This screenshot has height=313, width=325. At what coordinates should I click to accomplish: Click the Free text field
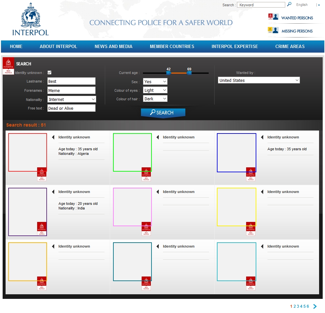(x=72, y=108)
